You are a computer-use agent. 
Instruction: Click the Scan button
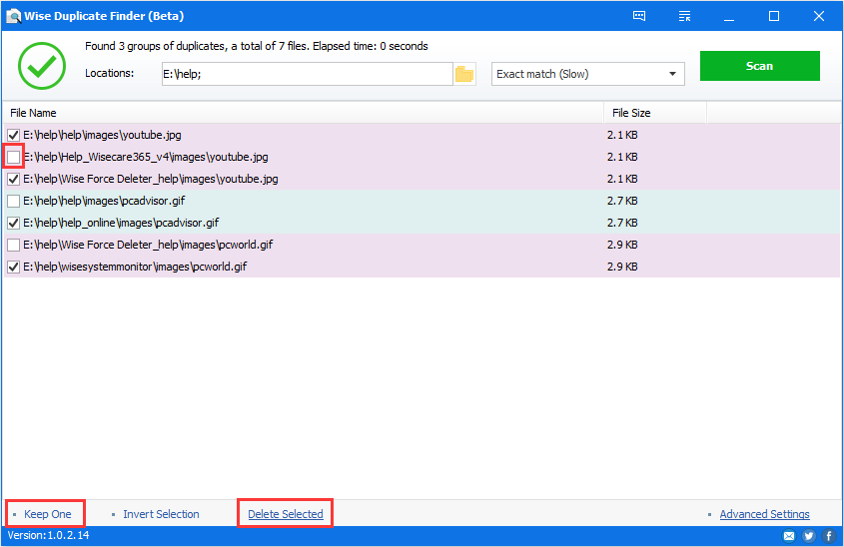click(759, 66)
